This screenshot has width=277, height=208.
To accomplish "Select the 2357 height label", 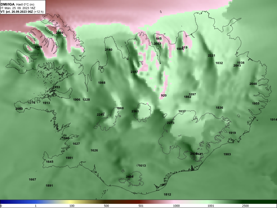I will point(134,72).
